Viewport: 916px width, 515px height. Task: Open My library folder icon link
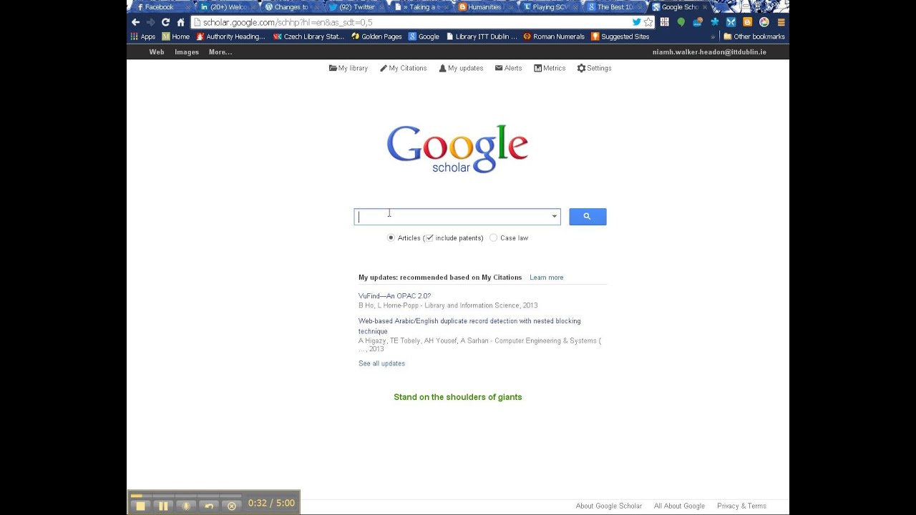[x=349, y=68]
